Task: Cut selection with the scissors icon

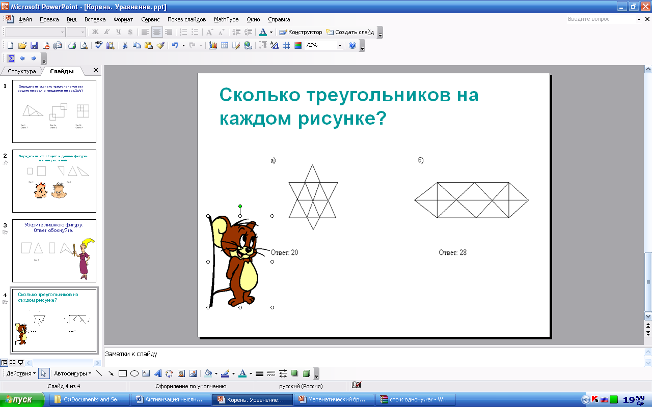Action: tap(125, 45)
